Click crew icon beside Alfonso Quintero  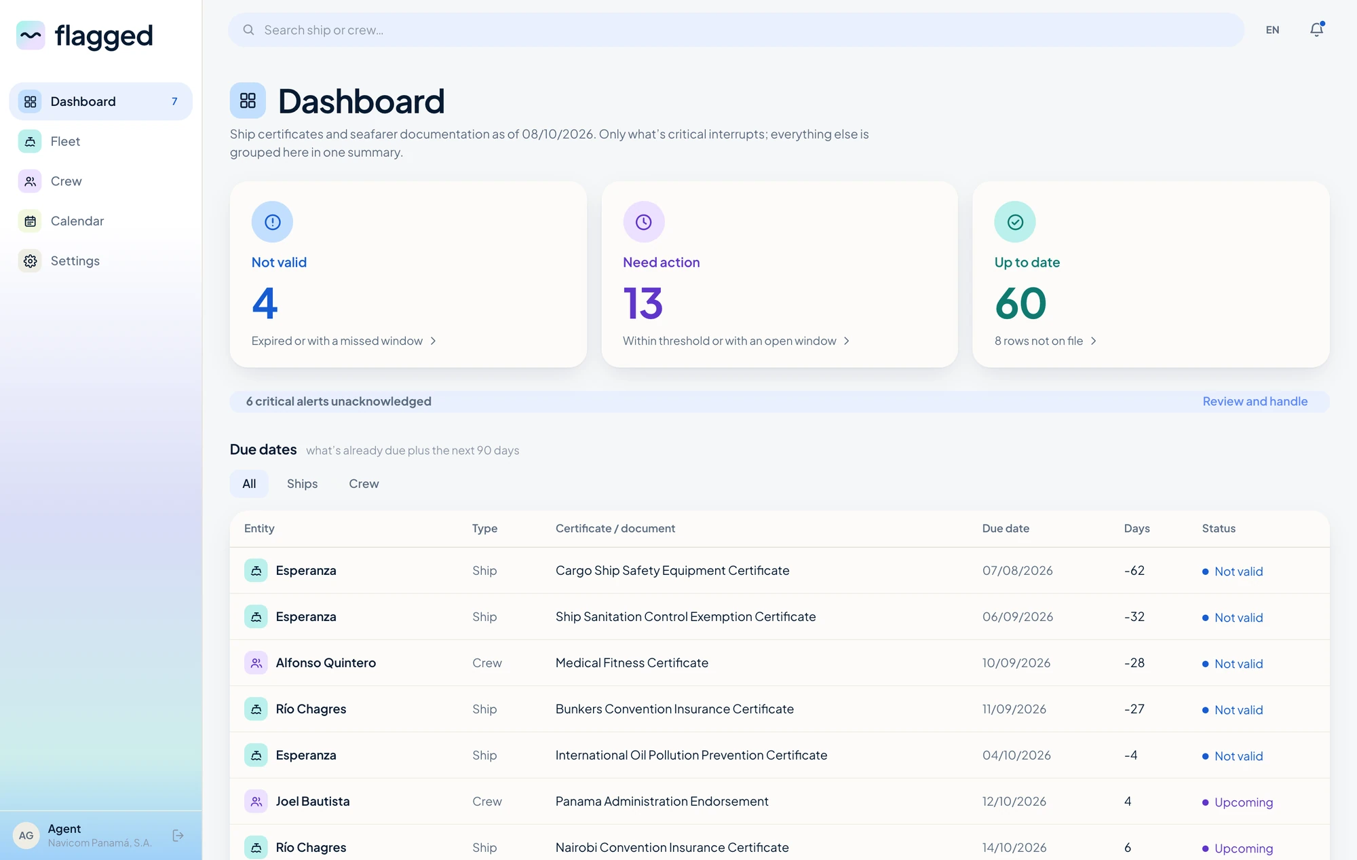(256, 663)
